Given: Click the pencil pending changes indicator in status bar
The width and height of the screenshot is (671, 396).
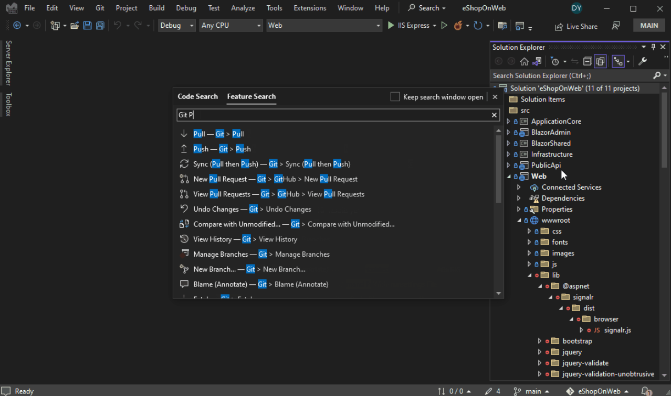Looking at the screenshot, I should [x=493, y=391].
